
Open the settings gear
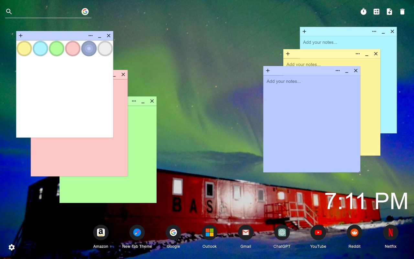[12, 247]
